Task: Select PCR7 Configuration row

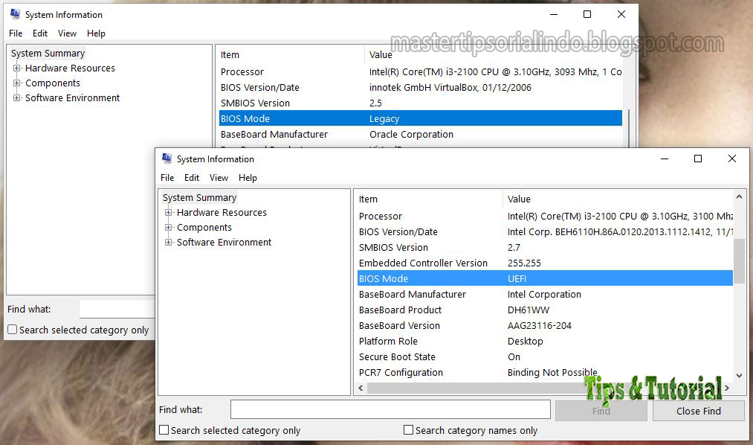Action: click(x=545, y=372)
